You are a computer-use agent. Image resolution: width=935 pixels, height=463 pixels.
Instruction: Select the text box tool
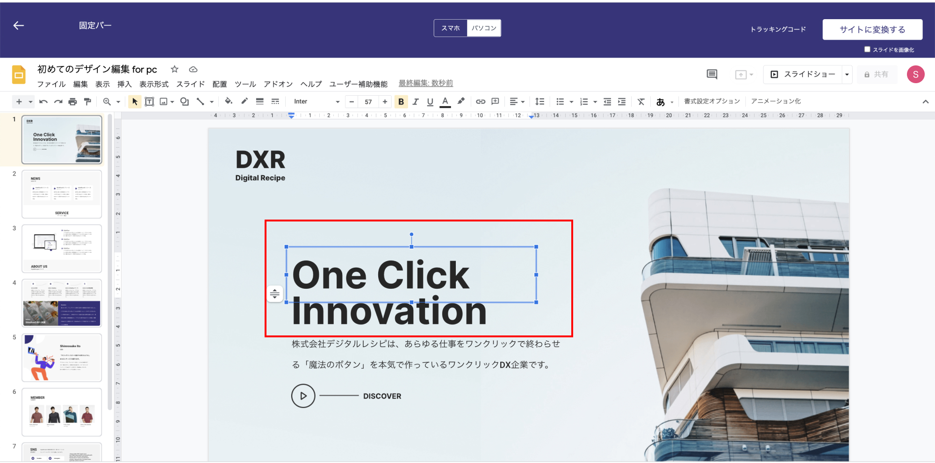click(x=149, y=101)
